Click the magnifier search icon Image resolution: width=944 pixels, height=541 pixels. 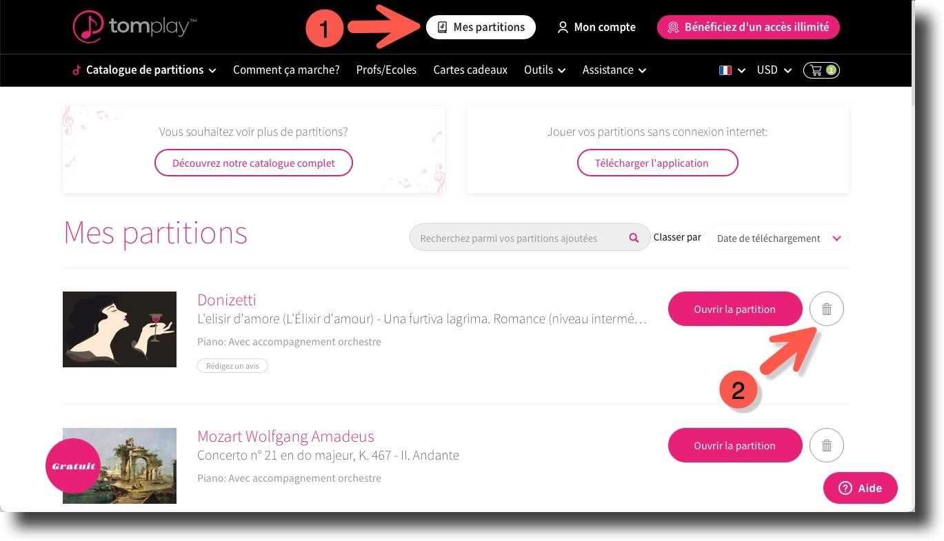tap(634, 238)
